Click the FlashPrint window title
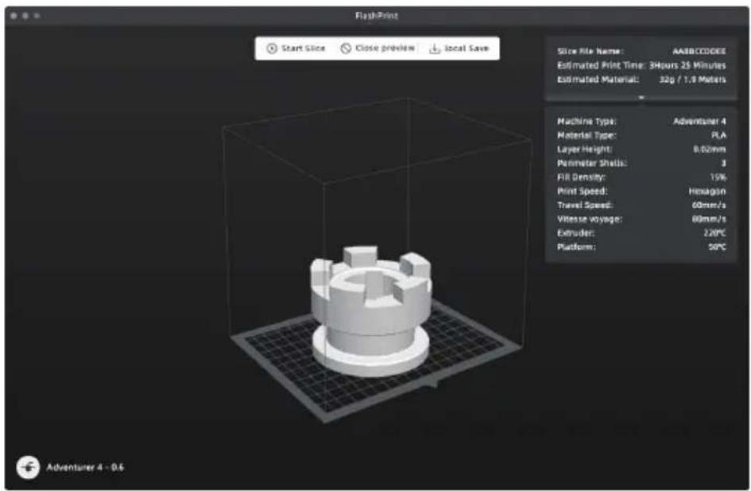 pos(377,16)
